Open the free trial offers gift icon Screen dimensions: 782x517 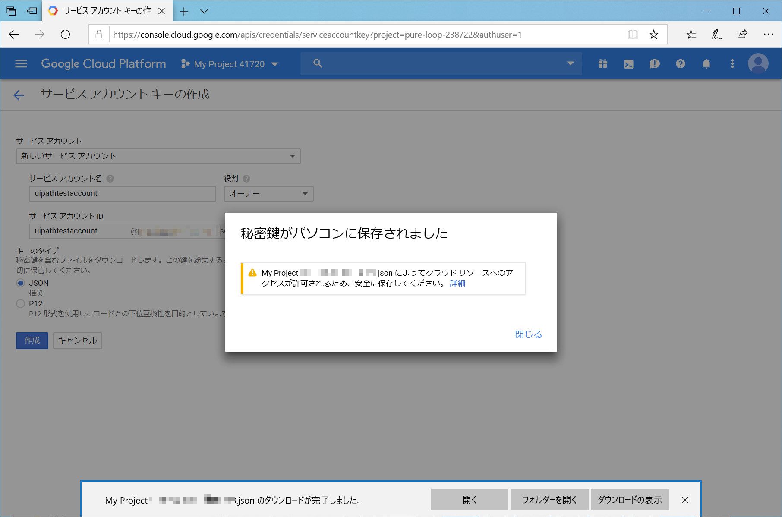click(x=602, y=63)
